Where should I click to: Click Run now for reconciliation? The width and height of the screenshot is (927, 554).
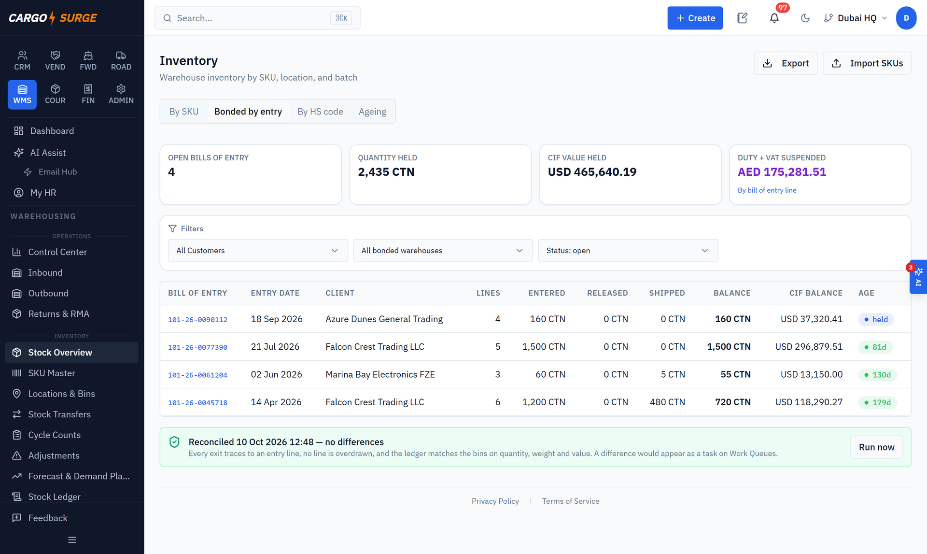[x=876, y=447]
